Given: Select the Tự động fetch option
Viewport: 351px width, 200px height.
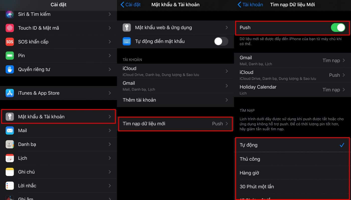Looking at the screenshot, I should pos(291,145).
